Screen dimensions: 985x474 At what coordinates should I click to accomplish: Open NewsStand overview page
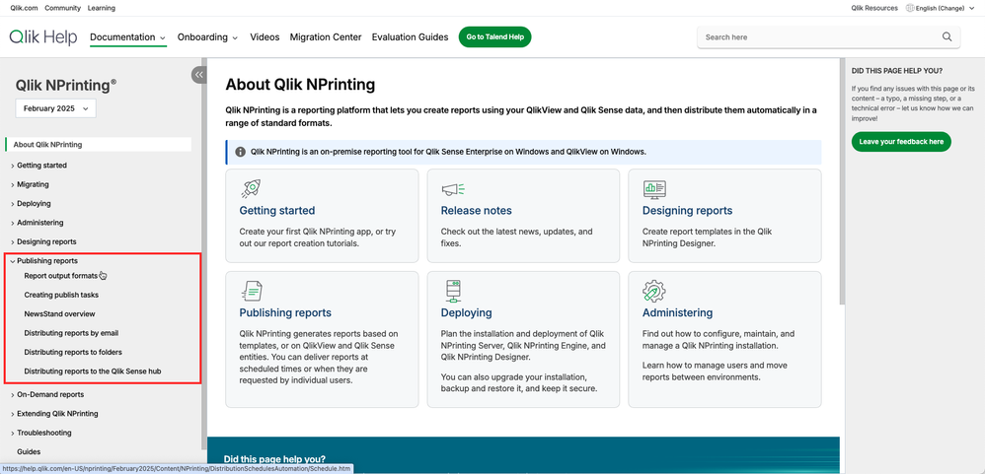(x=59, y=314)
